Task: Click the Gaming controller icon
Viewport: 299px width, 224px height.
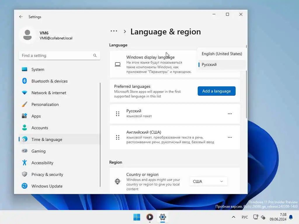Action: [25, 151]
